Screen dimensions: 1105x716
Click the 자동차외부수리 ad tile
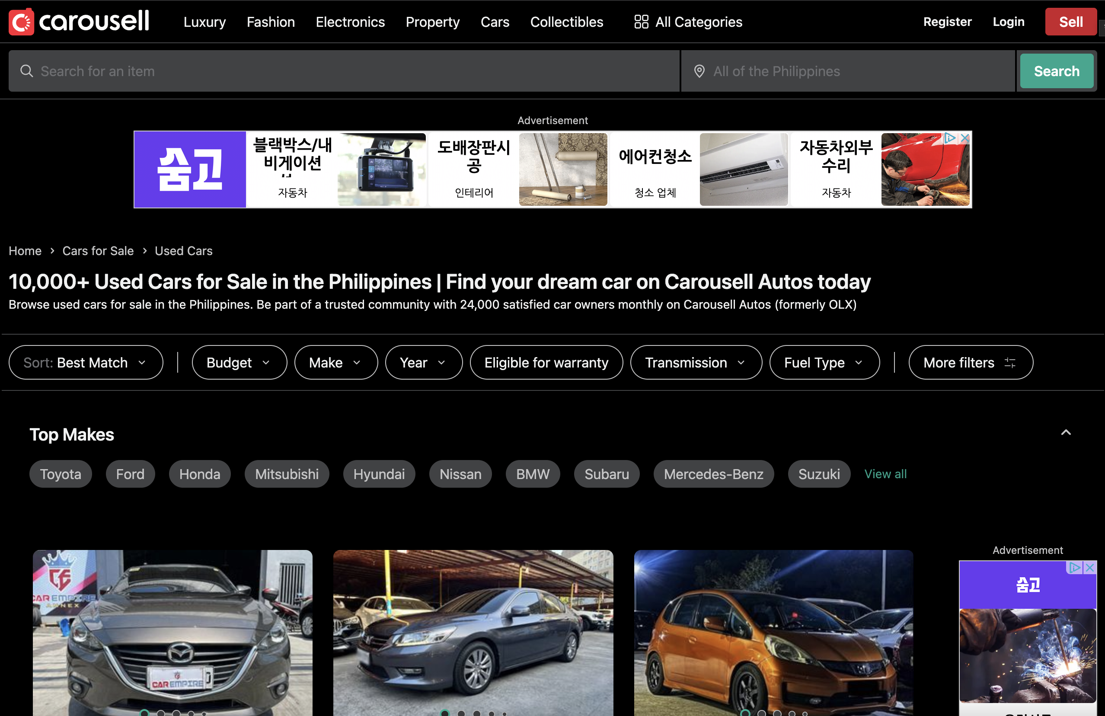(880, 169)
